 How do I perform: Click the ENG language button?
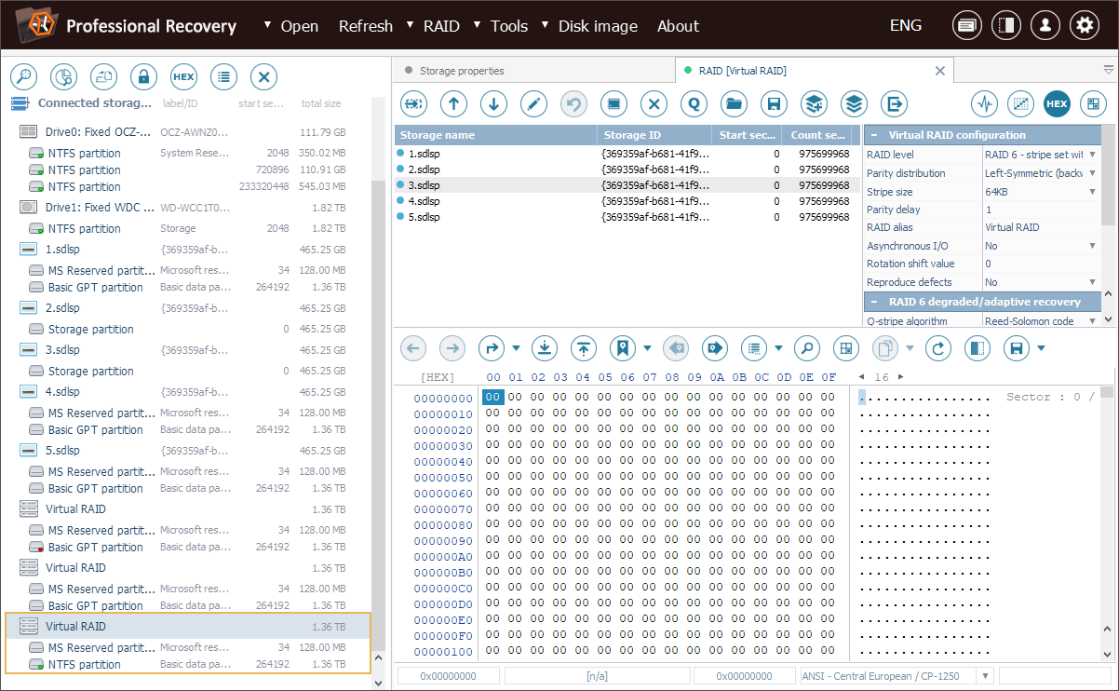coord(908,26)
